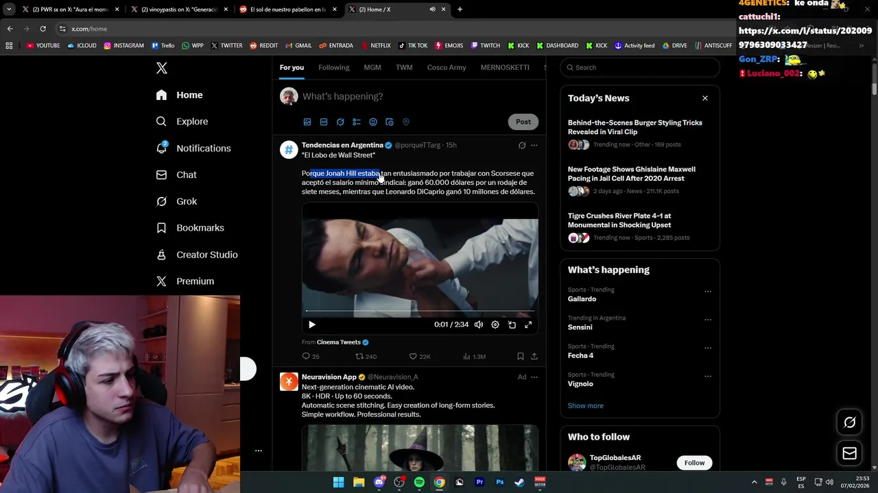Open Chat in the sidebar
This screenshot has width=878, height=493.
click(176, 175)
